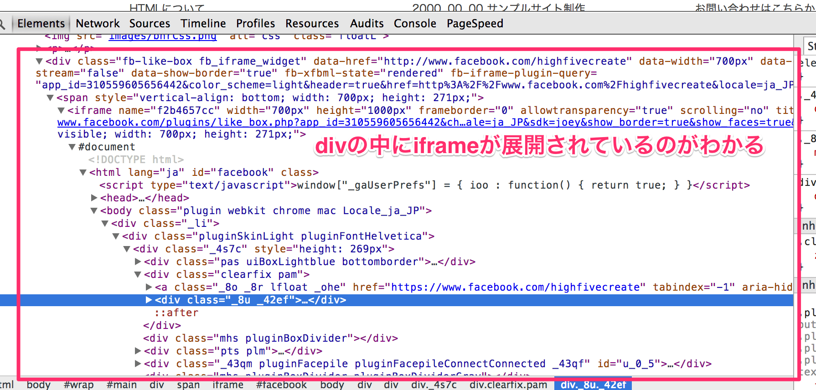The height and width of the screenshot is (390, 816).
Task: Click the '<!DOCTYPE html>' line
Action: click(x=136, y=159)
